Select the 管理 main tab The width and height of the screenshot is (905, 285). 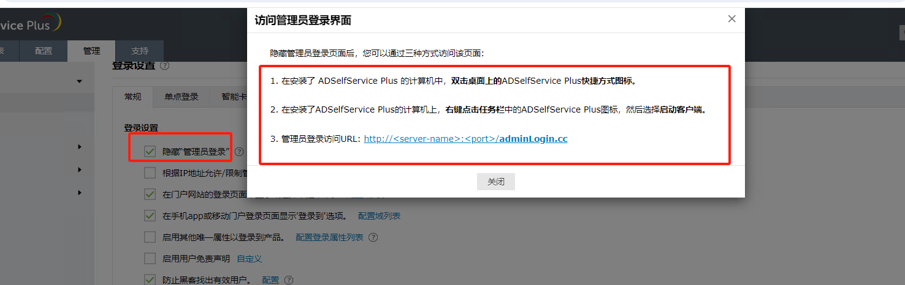tap(91, 51)
